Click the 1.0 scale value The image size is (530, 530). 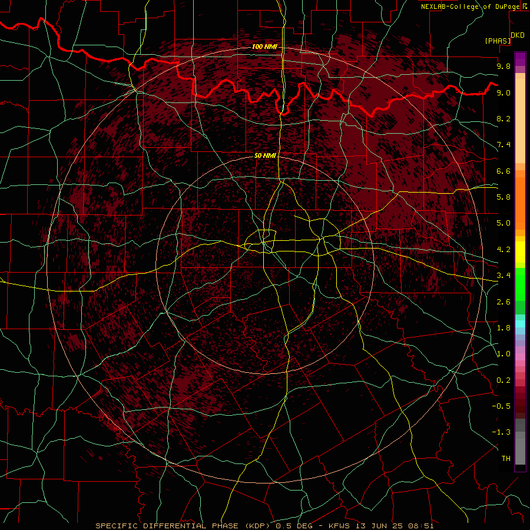click(x=503, y=354)
